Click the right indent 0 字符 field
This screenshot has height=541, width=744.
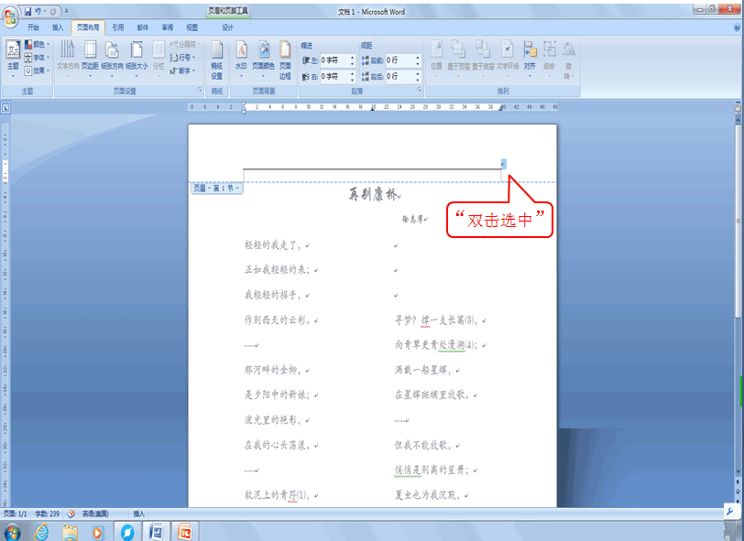[x=334, y=76]
